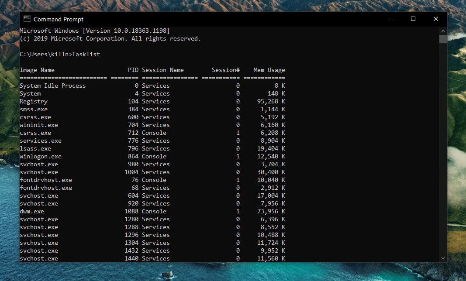Click PID value 1296
Image resolution: width=466 pixels, height=281 pixels.
tap(131, 235)
